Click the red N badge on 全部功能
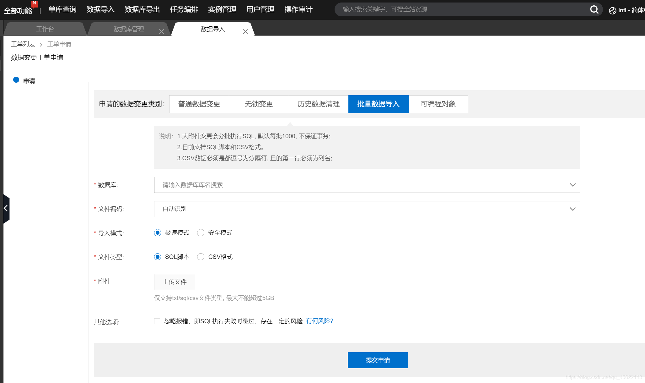The width and height of the screenshot is (645, 383). [x=35, y=3]
